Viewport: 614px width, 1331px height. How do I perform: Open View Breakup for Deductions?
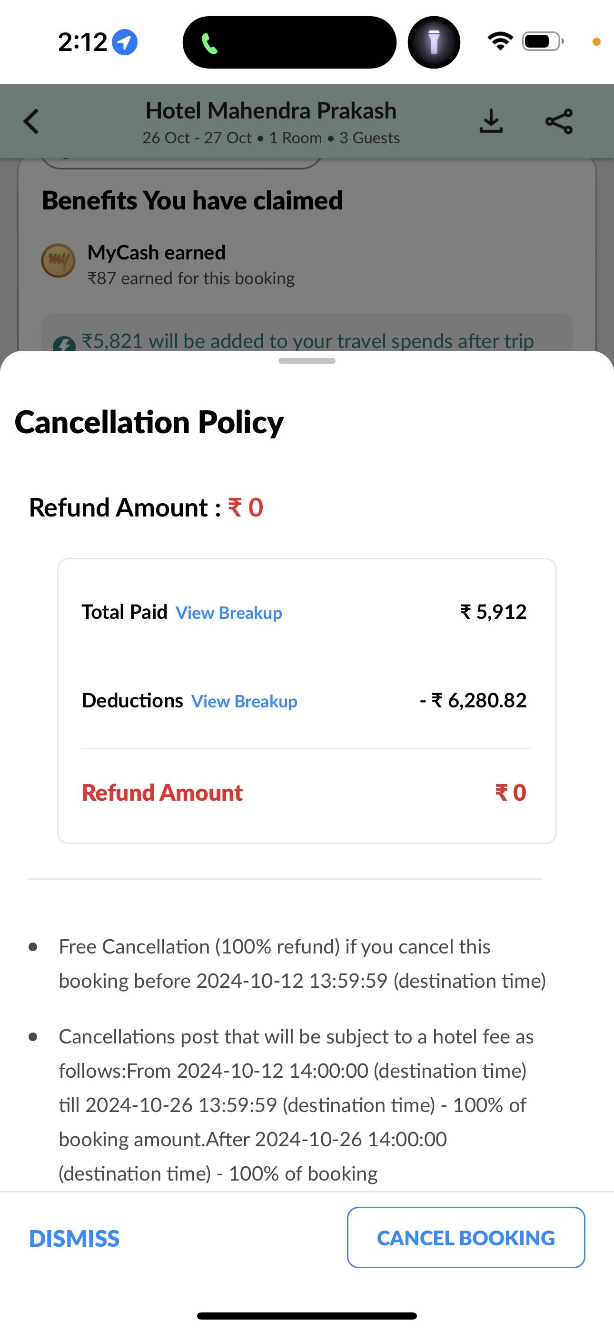click(x=245, y=702)
